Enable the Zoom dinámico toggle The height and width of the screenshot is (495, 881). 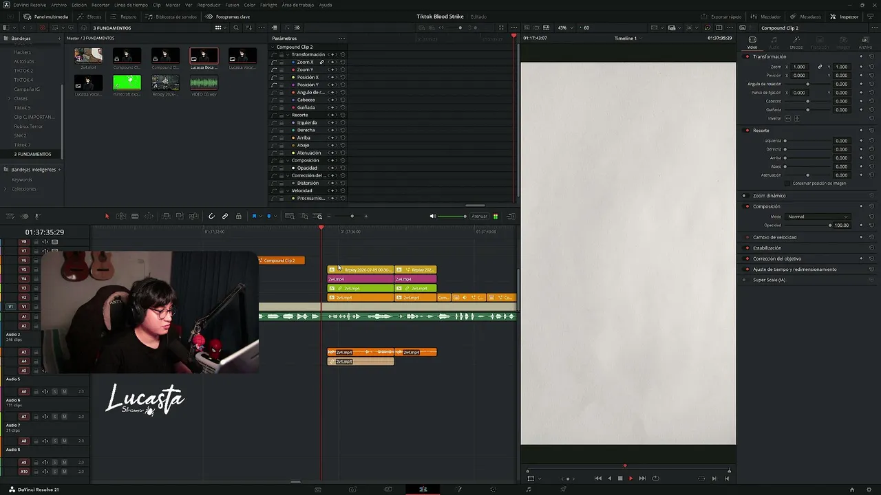(x=745, y=196)
